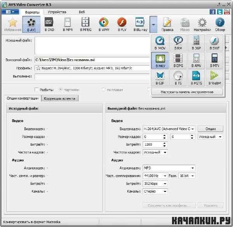Expand the Аудиокодек MP3 dropdown
Viewport: 233px width, 227px height.
[193, 168]
